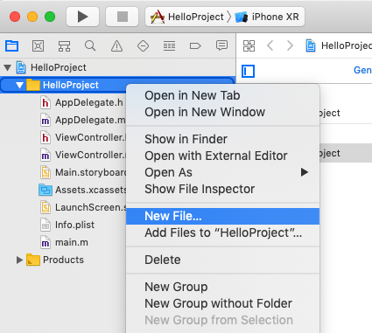Open the Find navigator magnifier icon
The height and width of the screenshot is (333, 372).
90,45
